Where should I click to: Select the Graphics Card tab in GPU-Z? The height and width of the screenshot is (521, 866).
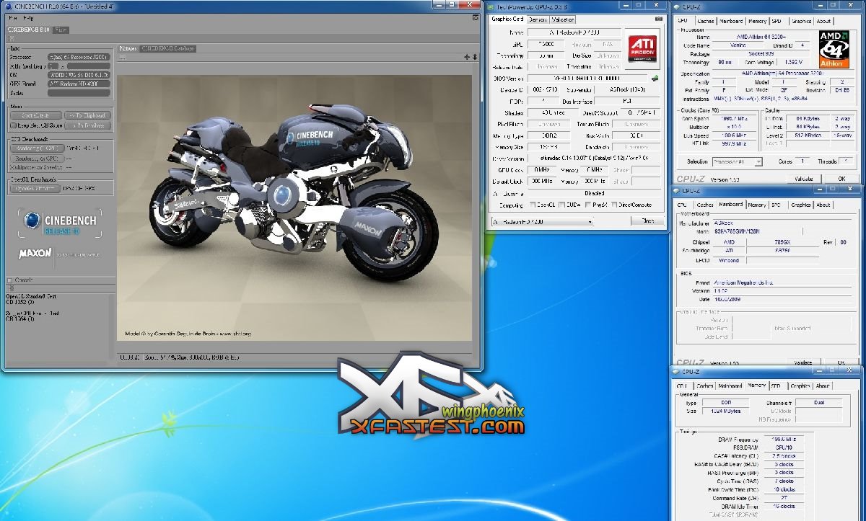click(507, 19)
